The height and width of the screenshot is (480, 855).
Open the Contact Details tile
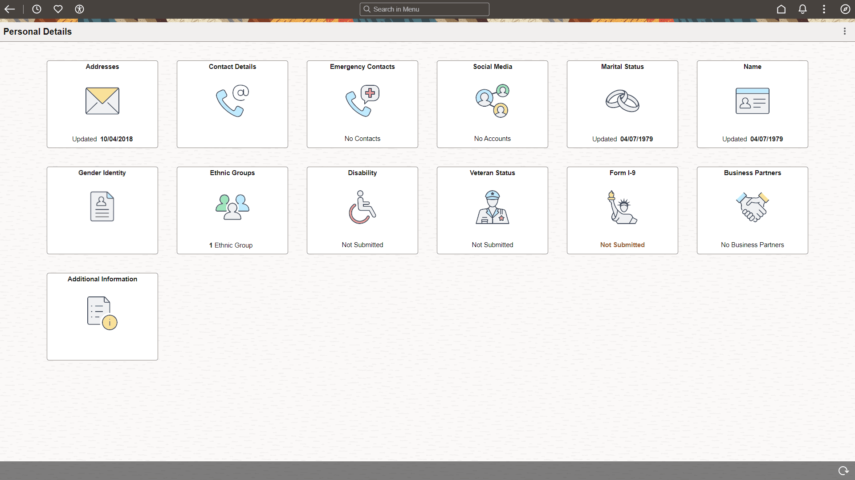pos(232,104)
